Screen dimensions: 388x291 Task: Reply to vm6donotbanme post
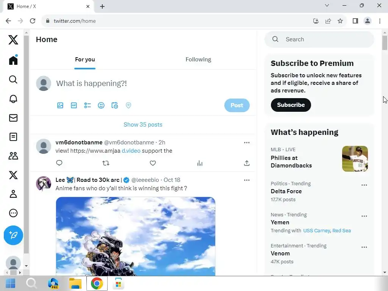[x=59, y=163]
